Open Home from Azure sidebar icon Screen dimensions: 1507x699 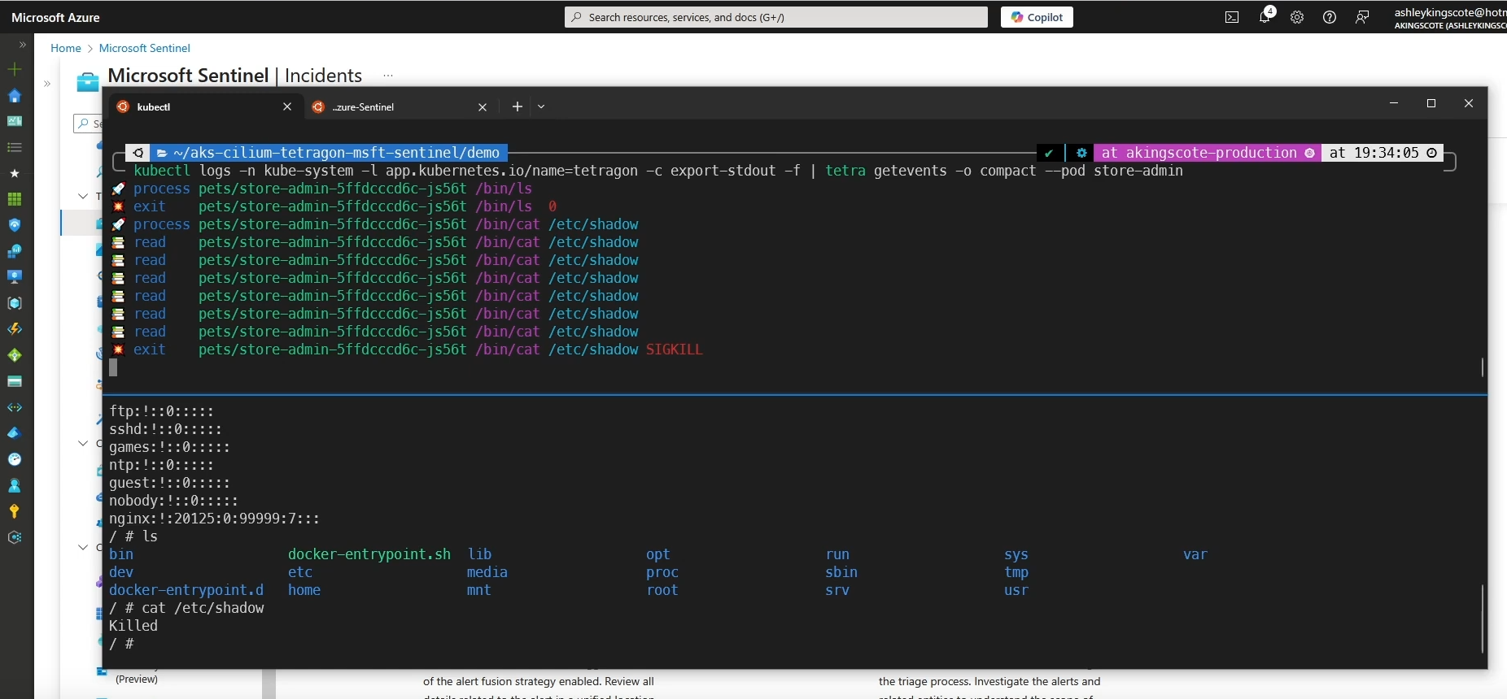click(15, 96)
